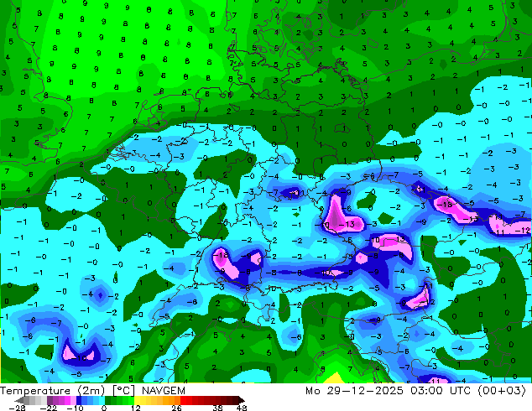Viewport: 532px width, 411px height.
Task: Click the yellow warm spot on the map
Action: tap(335, 377)
